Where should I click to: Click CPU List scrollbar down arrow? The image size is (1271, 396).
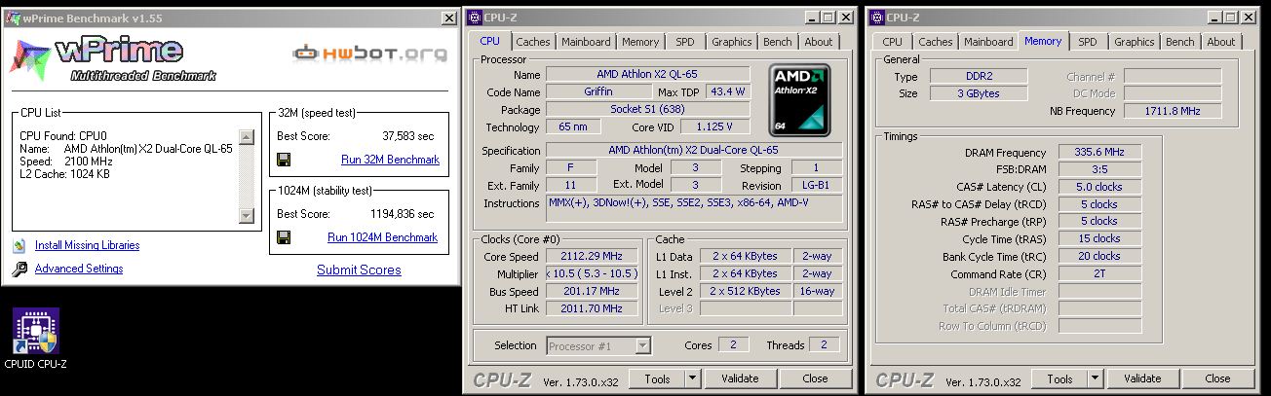pos(247,214)
